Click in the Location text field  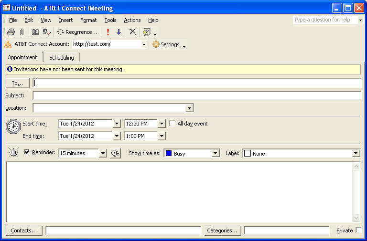tap(109, 108)
